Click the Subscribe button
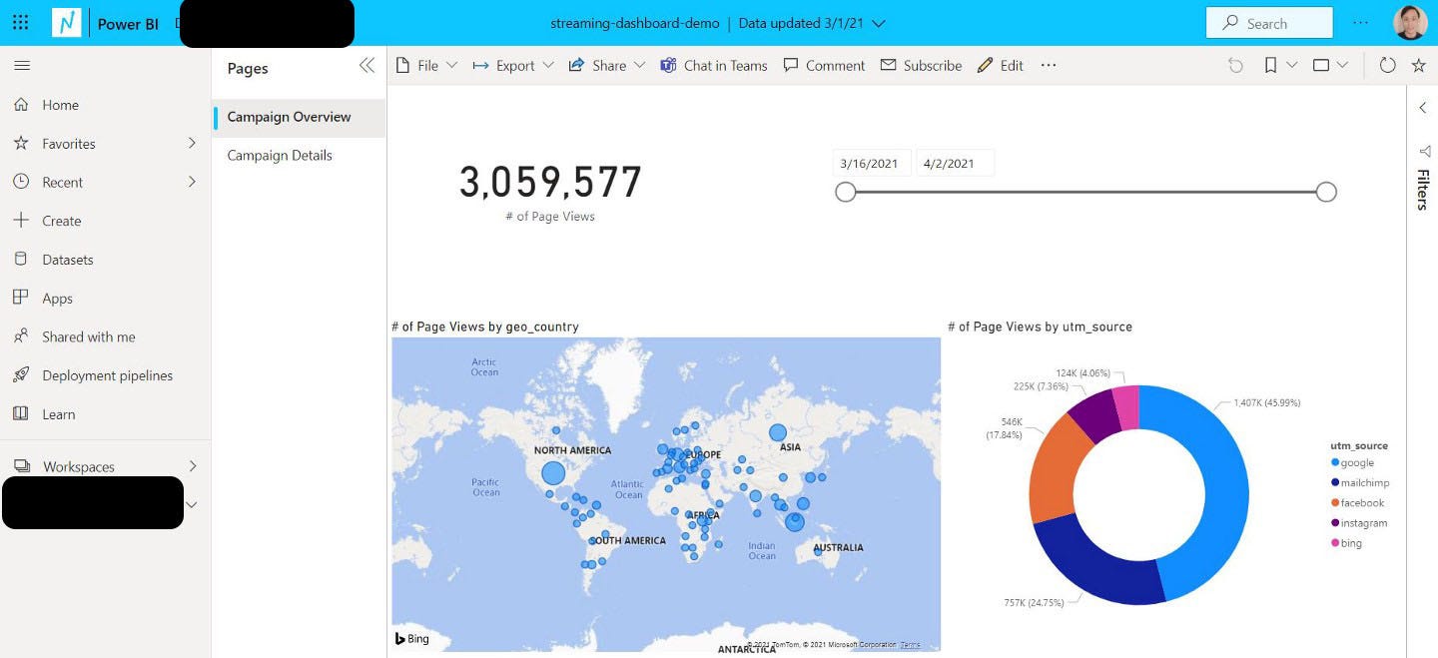Screen dimensions: 1438x658 click(x=921, y=66)
